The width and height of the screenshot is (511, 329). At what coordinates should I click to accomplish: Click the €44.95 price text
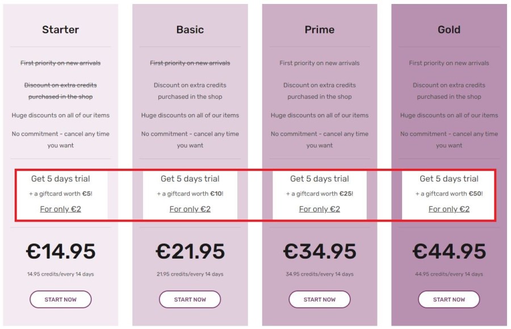(449, 251)
